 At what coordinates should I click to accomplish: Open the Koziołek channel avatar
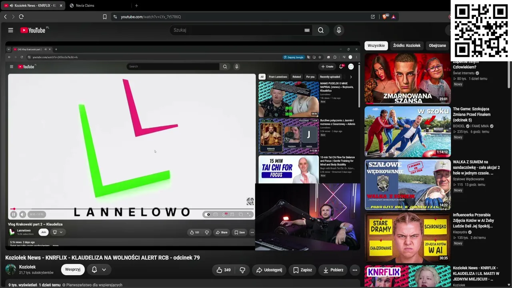tap(11, 270)
